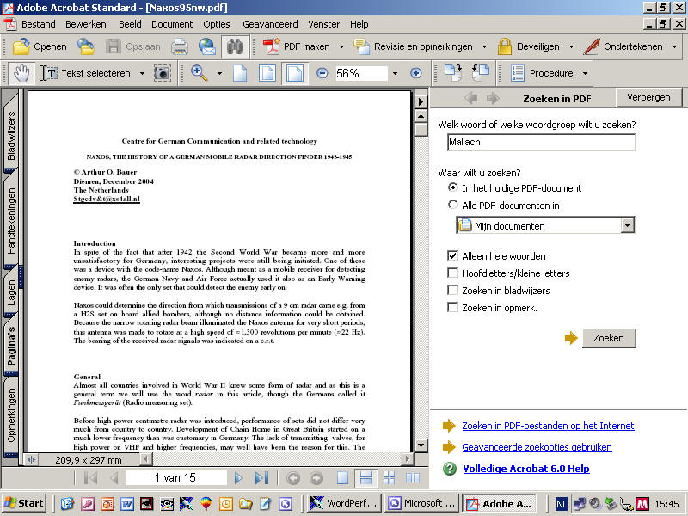Select 'Alle PDF-documenten in' radio button

(452, 205)
